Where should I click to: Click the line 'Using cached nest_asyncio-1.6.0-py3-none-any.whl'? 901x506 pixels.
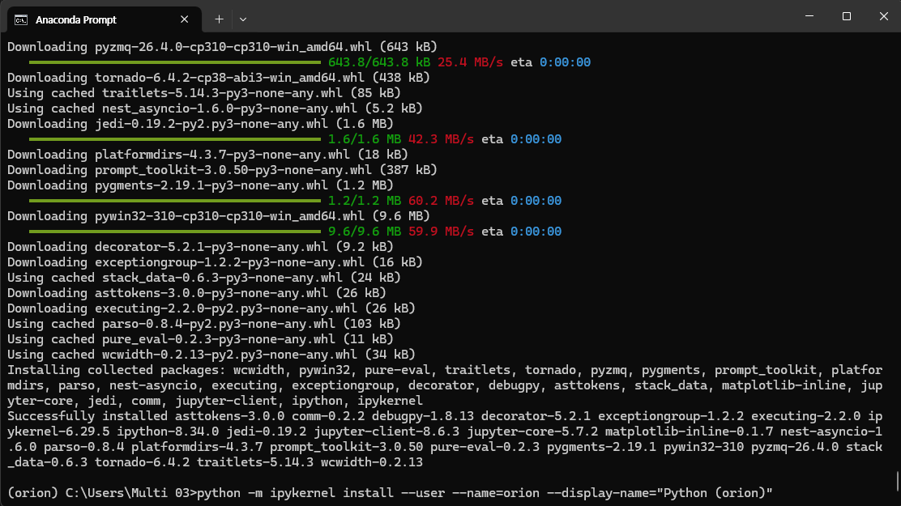(215, 108)
